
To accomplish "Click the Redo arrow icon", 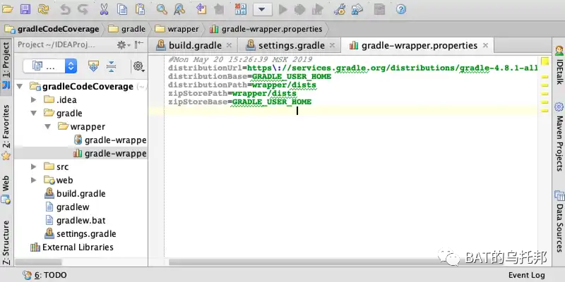I will click(x=83, y=10).
